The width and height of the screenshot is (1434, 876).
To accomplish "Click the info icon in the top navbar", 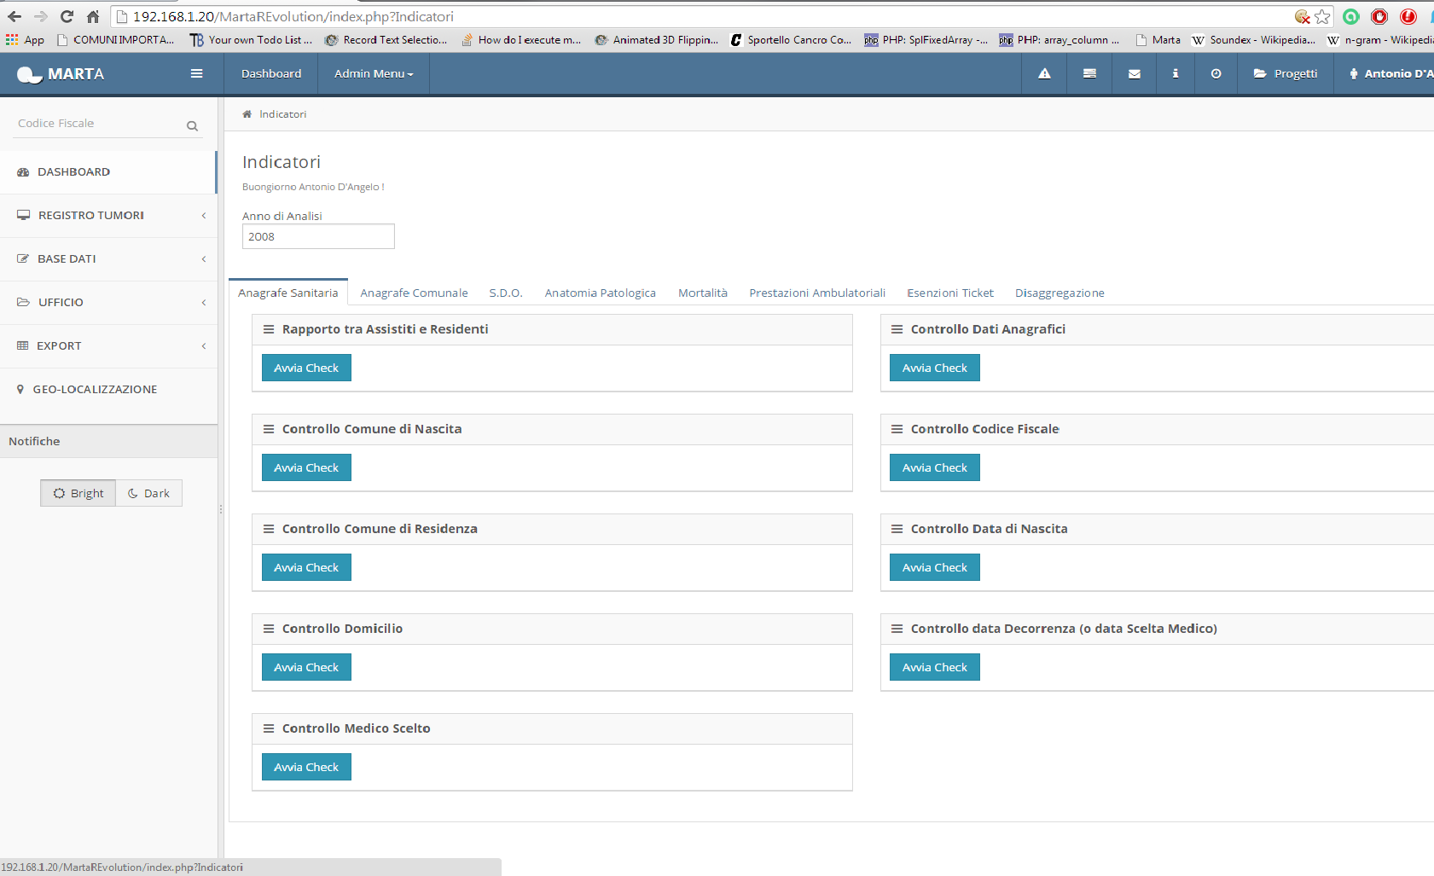I will point(1175,73).
